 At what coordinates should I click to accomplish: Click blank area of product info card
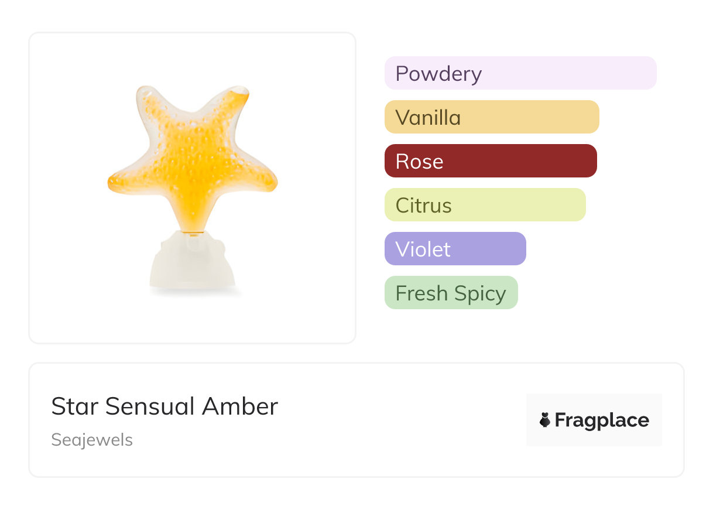[x=398, y=422]
